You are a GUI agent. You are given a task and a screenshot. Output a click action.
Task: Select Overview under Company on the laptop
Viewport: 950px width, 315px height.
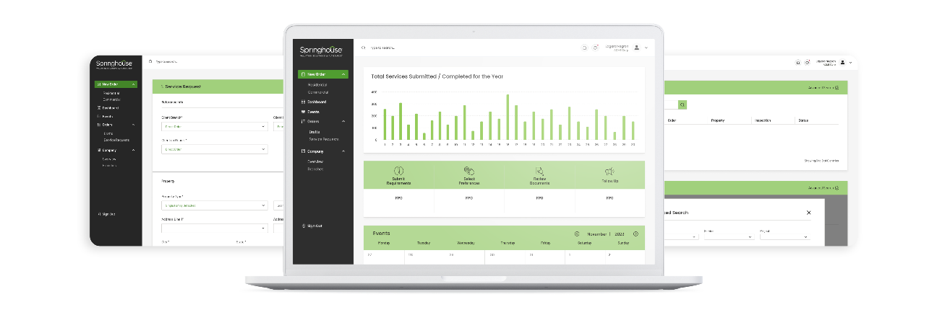point(316,161)
